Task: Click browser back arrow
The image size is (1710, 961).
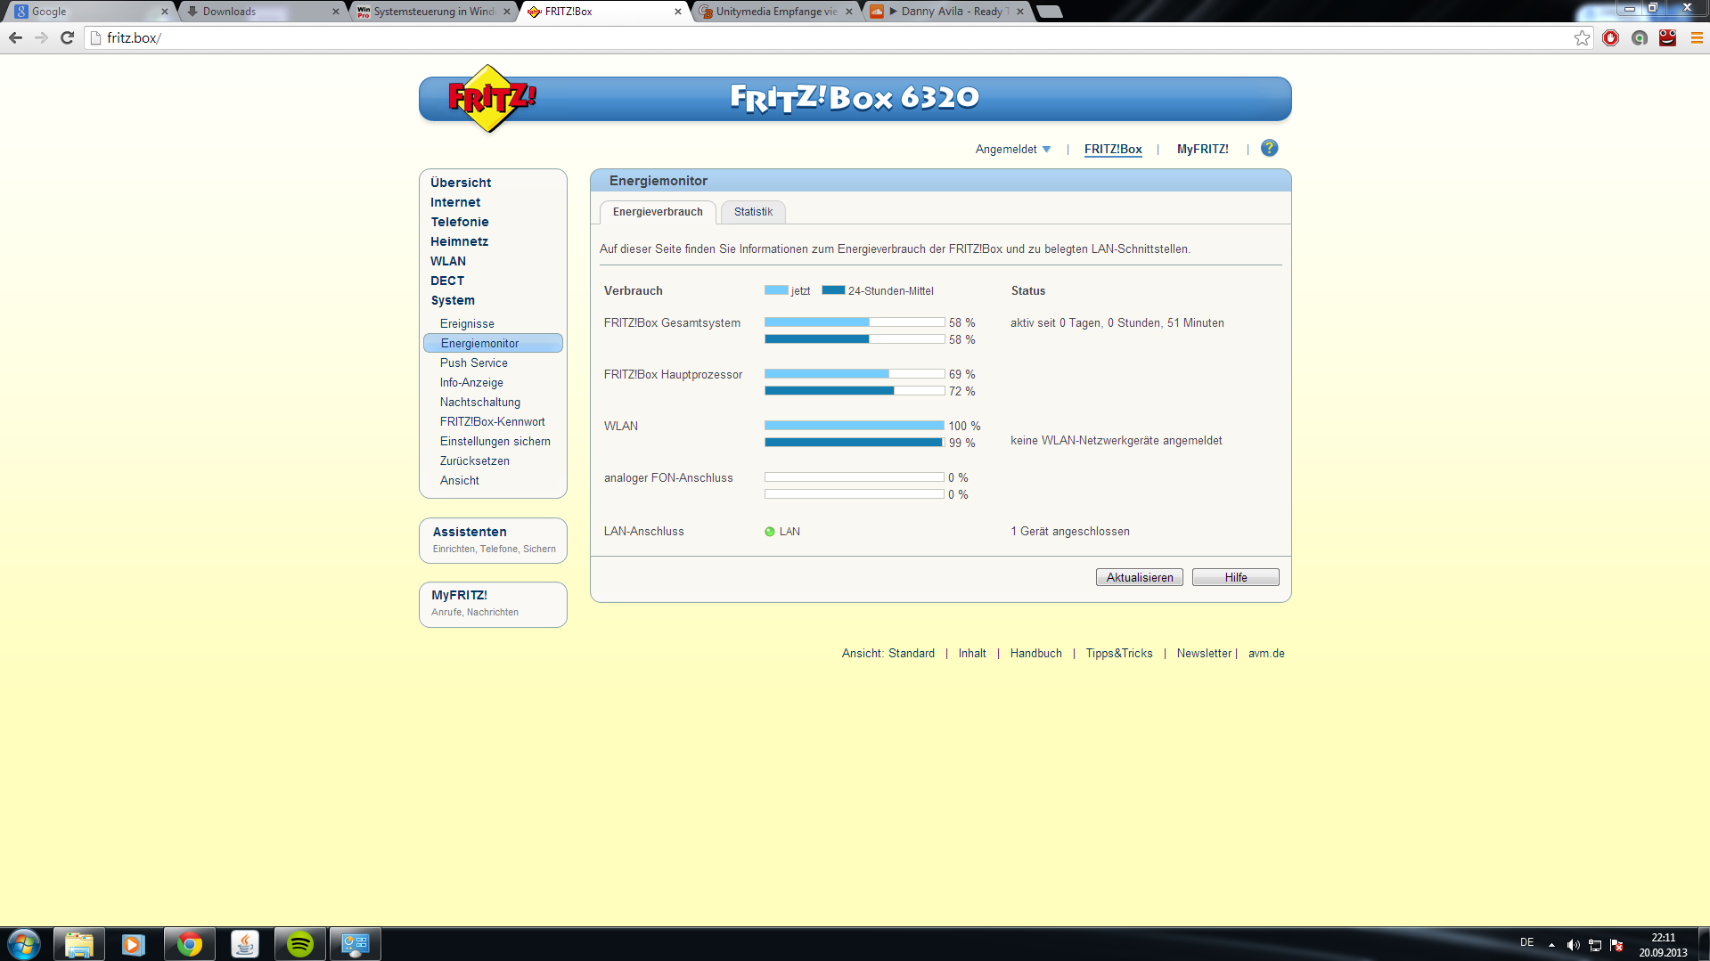Action: click(x=15, y=37)
